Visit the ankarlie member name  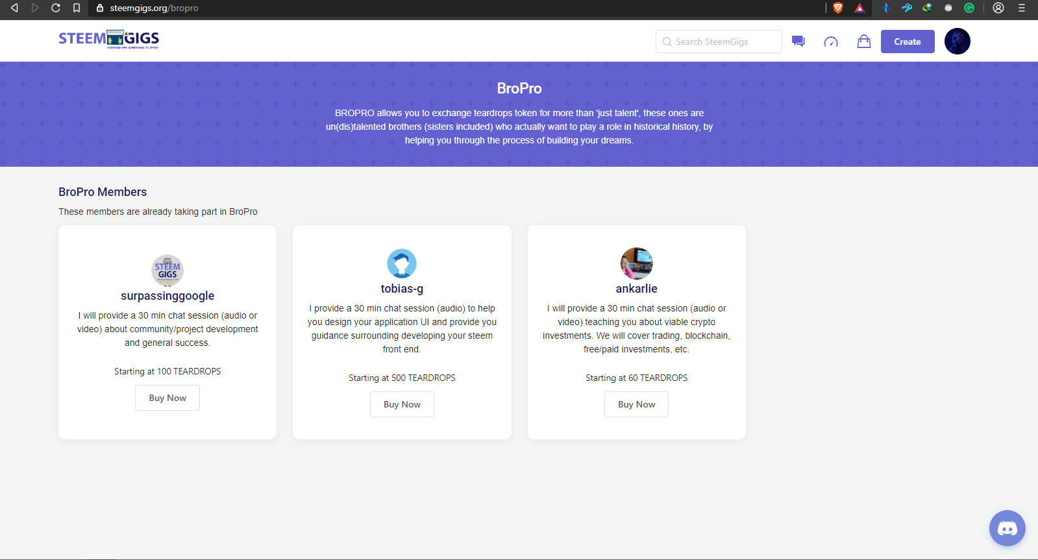click(x=637, y=289)
